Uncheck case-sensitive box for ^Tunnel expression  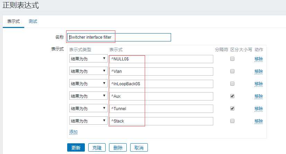tap(232, 108)
